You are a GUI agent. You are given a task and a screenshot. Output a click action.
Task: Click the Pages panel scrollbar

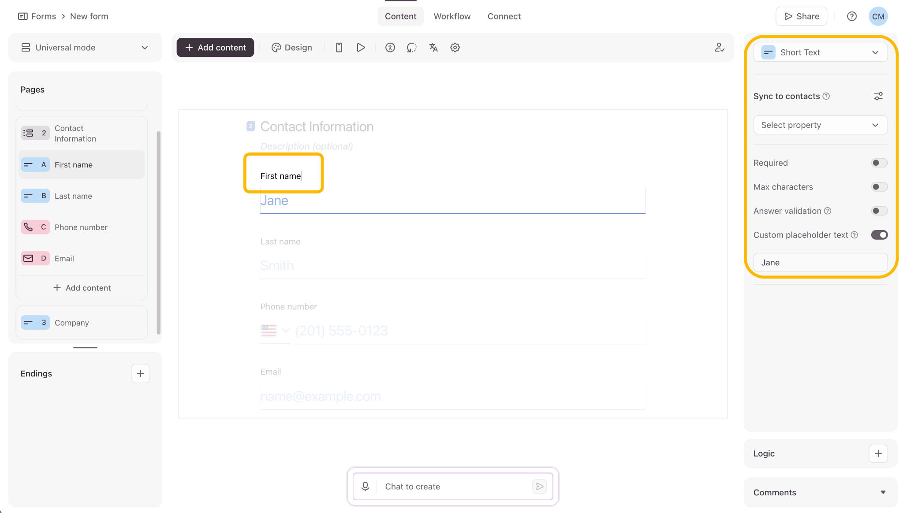[158, 233]
